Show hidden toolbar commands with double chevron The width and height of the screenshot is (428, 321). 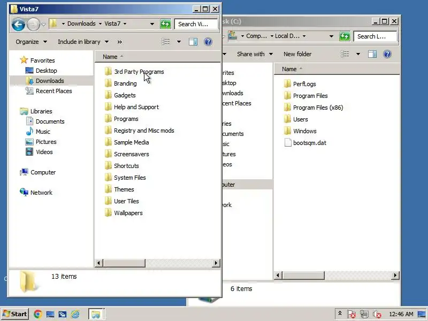119,42
